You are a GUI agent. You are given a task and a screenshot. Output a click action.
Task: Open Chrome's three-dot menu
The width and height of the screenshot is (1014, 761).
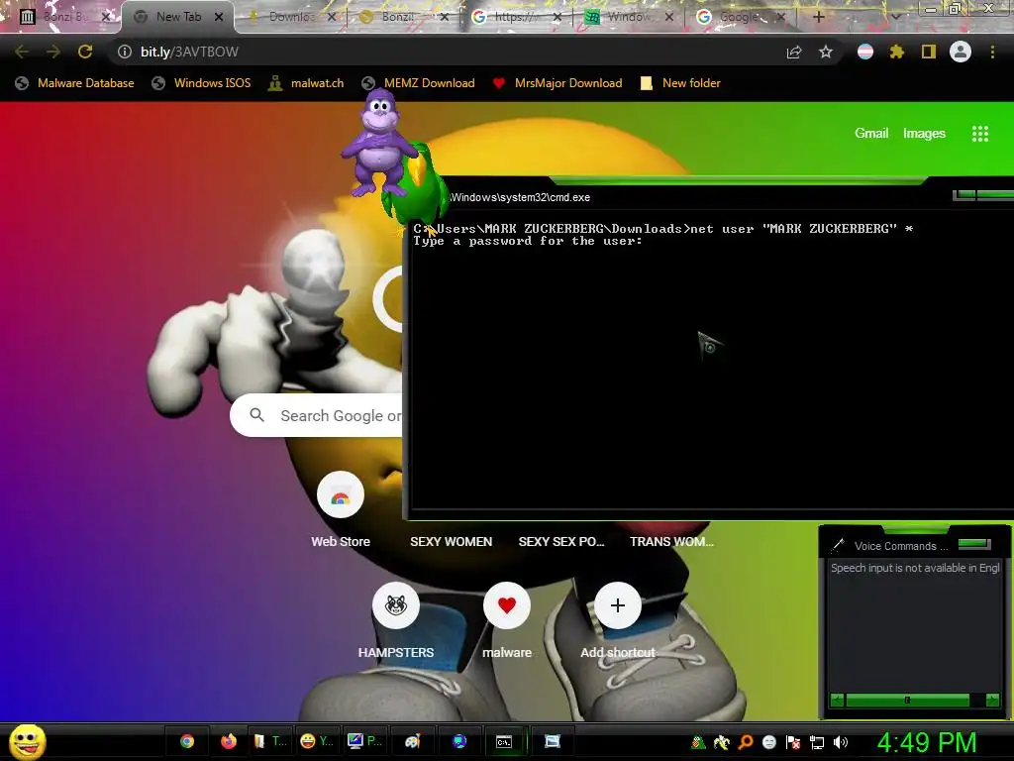[x=992, y=52]
